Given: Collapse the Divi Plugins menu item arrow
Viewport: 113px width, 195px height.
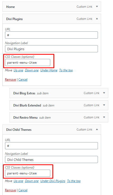Looking at the screenshot, I should click(97, 19).
